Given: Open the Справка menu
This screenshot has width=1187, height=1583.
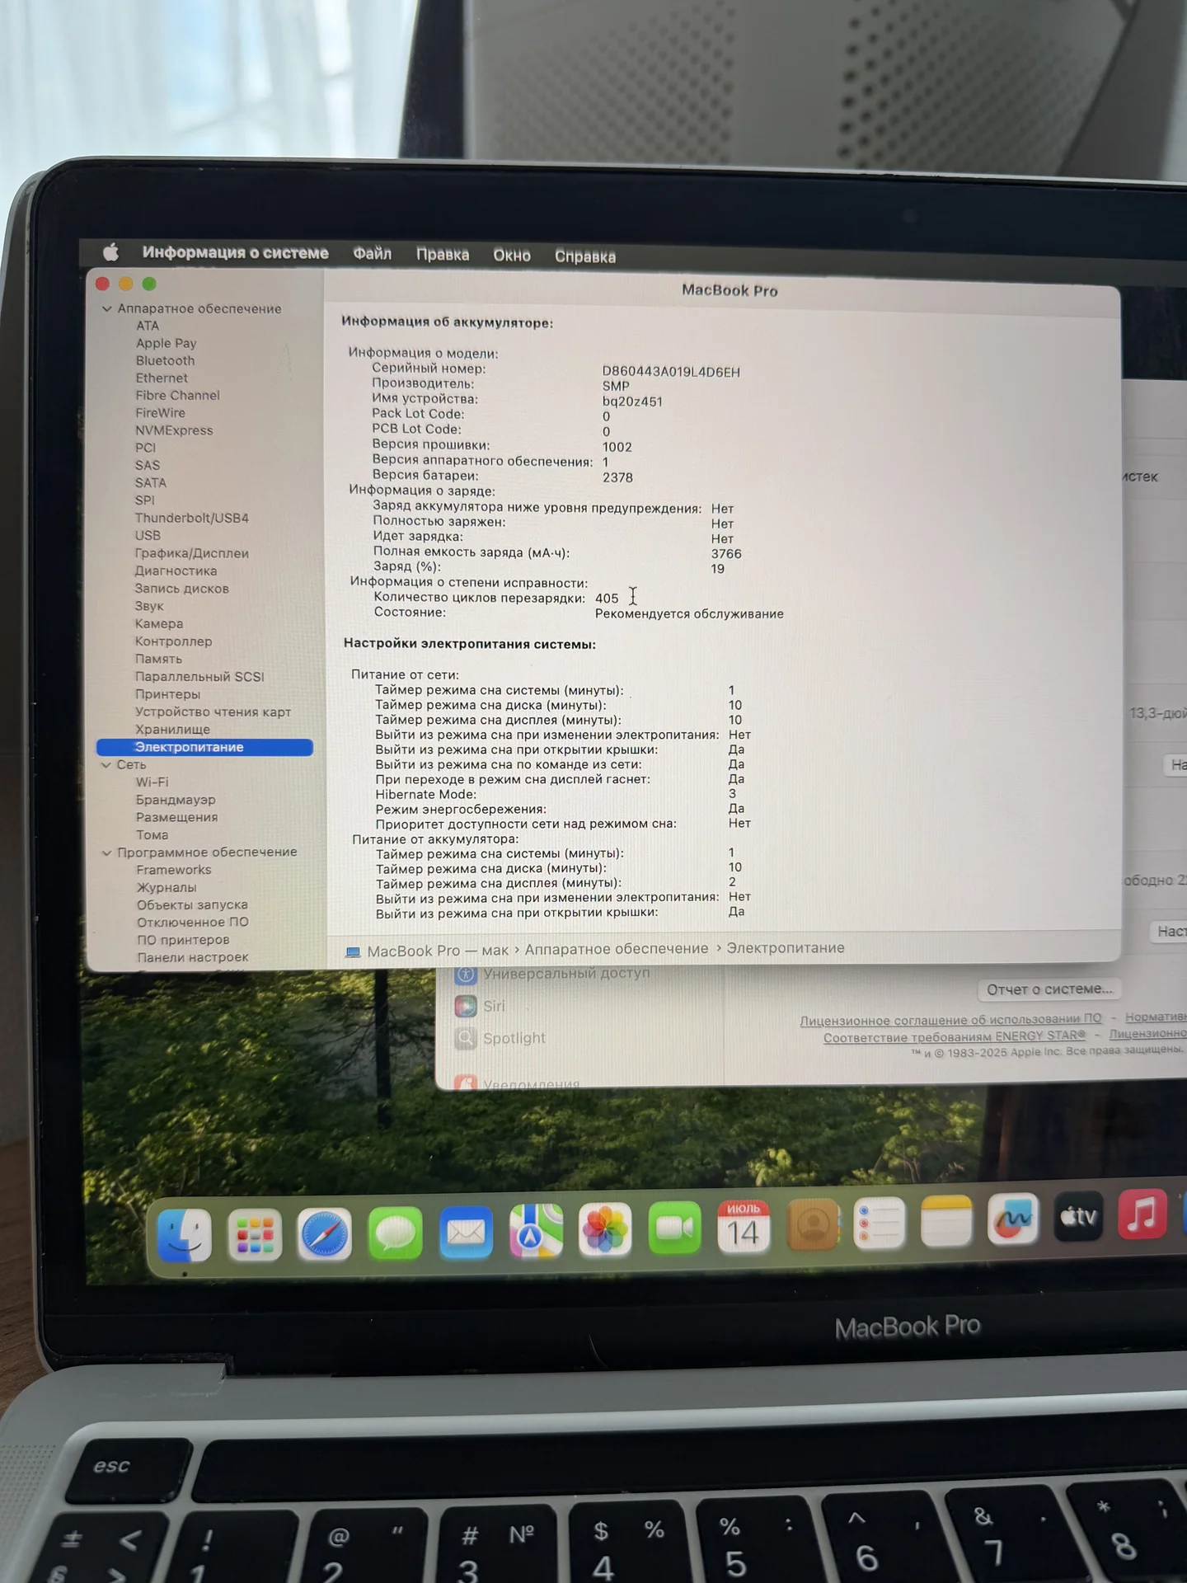Looking at the screenshot, I should point(585,256).
